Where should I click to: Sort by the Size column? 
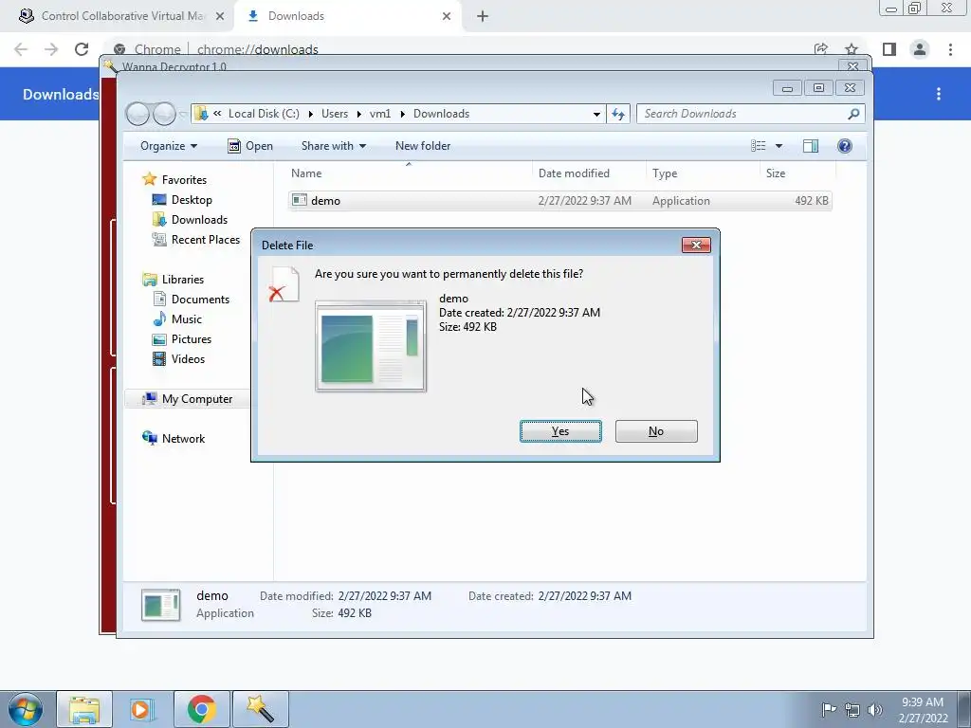coord(797,173)
